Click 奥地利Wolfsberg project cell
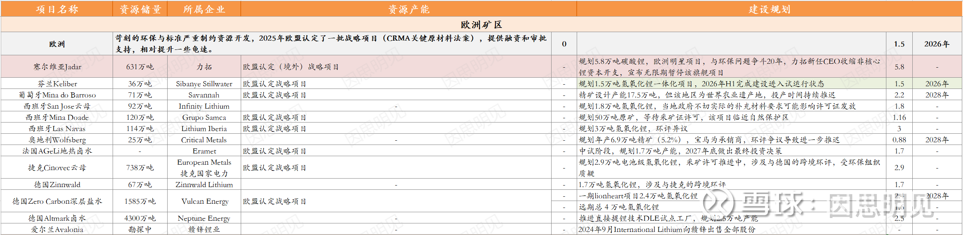The height and width of the screenshot is (235, 963). [57, 140]
